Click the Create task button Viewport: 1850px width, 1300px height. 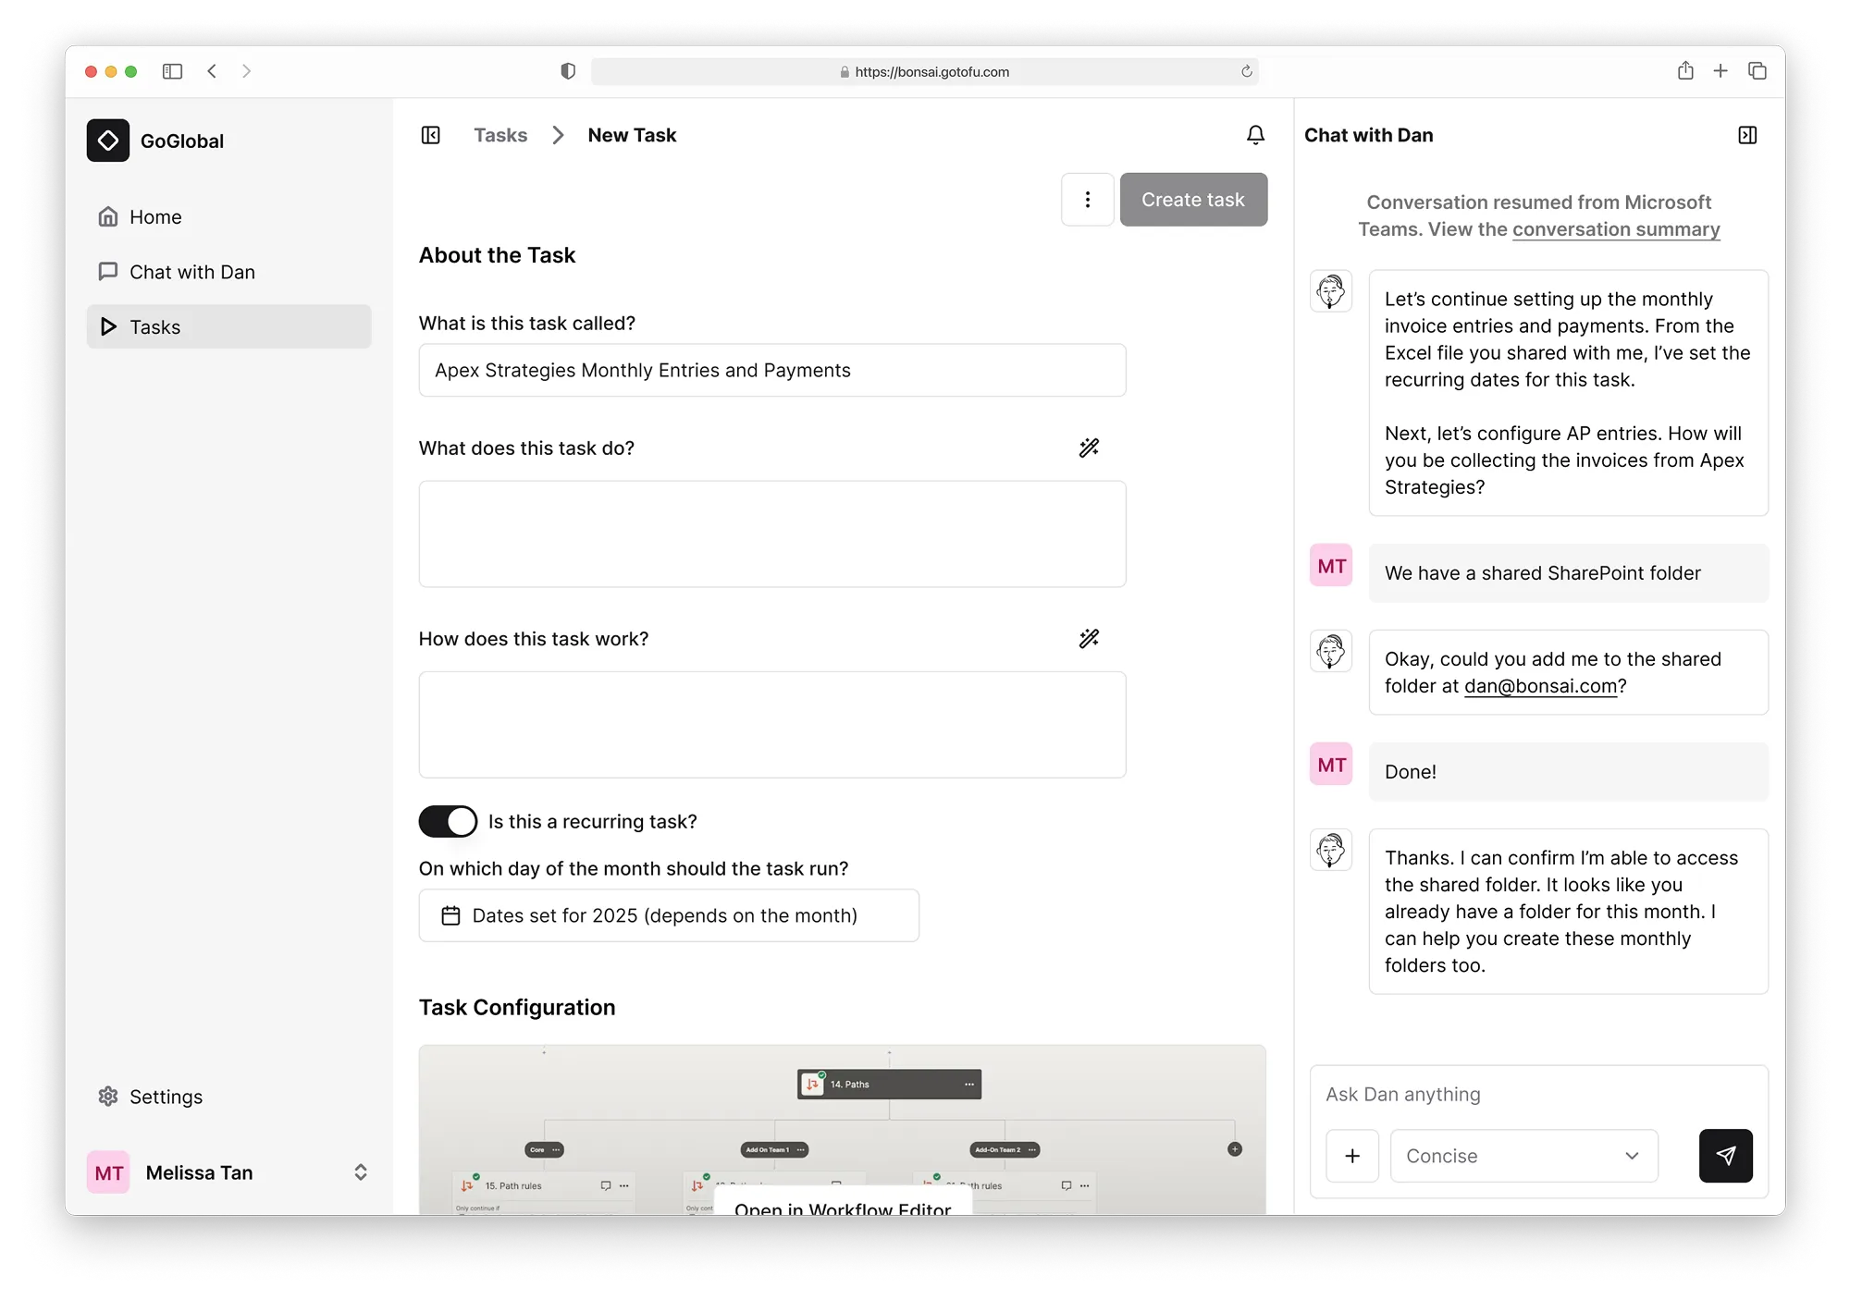(x=1193, y=200)
